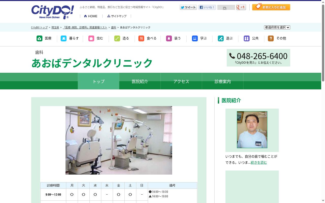Switch to the アクセス tab

[181, 81]
